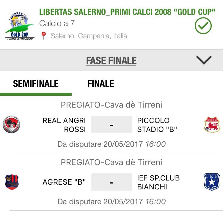Click the Calcio a 7 subtitle

click(57, 23)
